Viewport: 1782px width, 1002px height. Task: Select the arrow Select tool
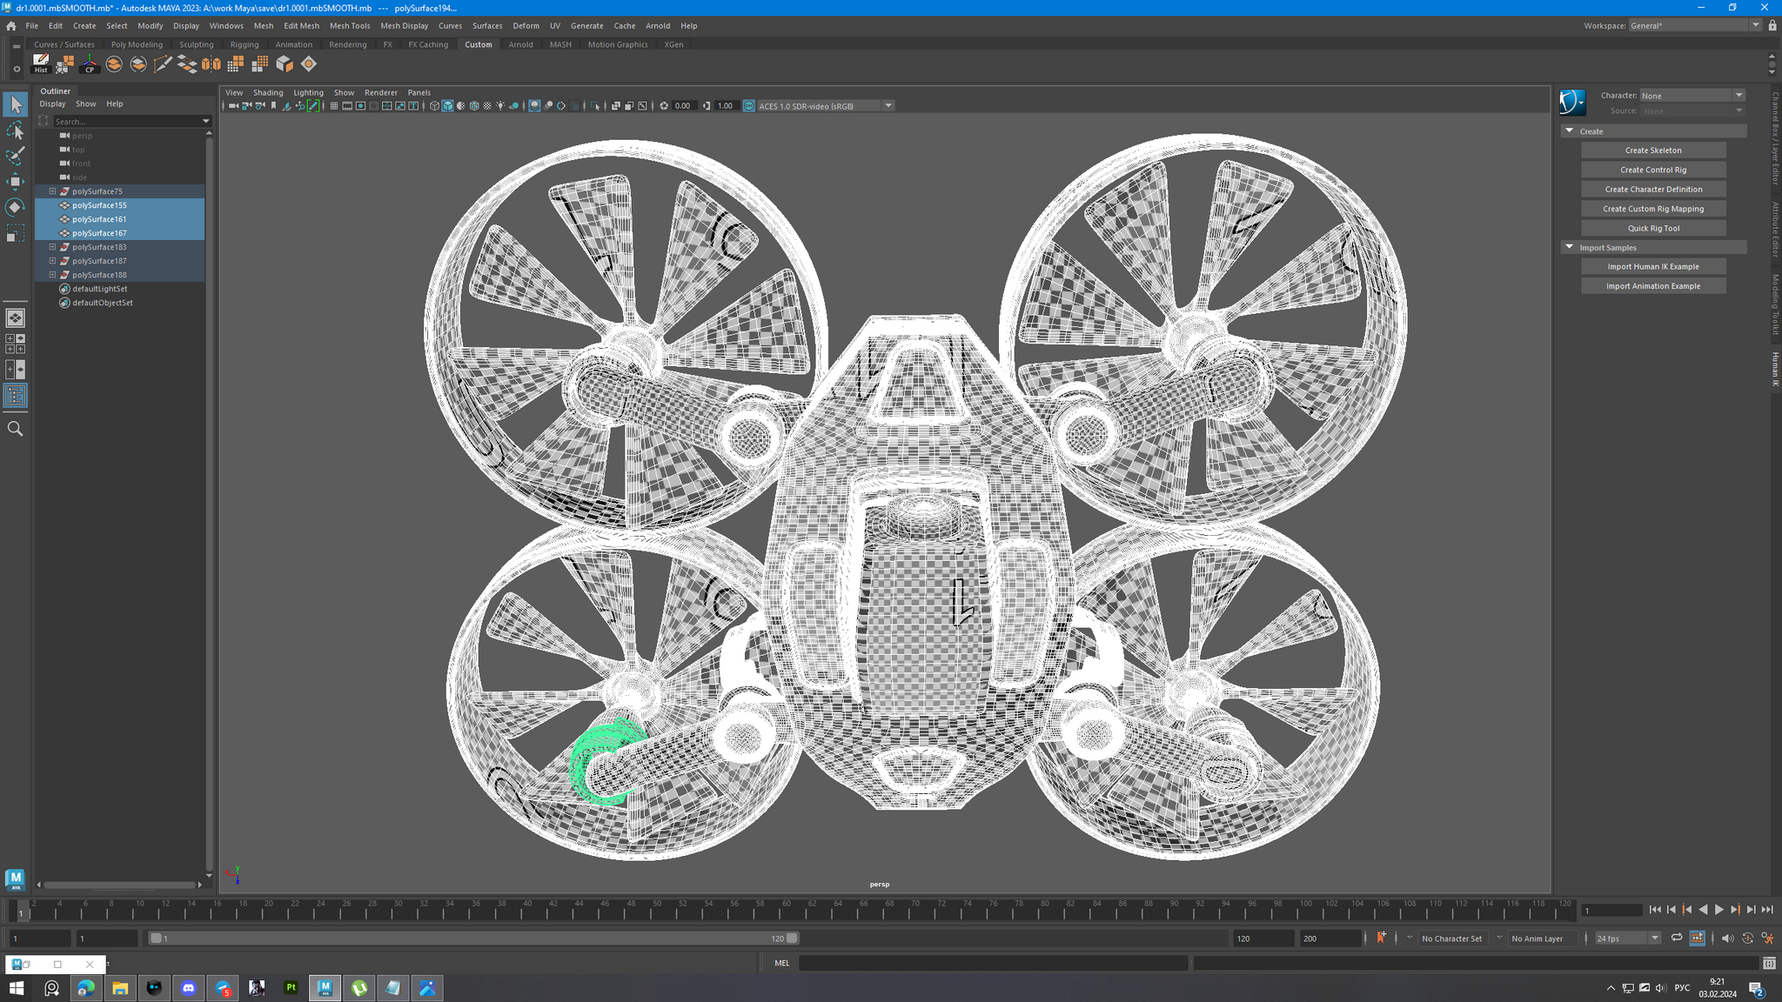point(16,105)
